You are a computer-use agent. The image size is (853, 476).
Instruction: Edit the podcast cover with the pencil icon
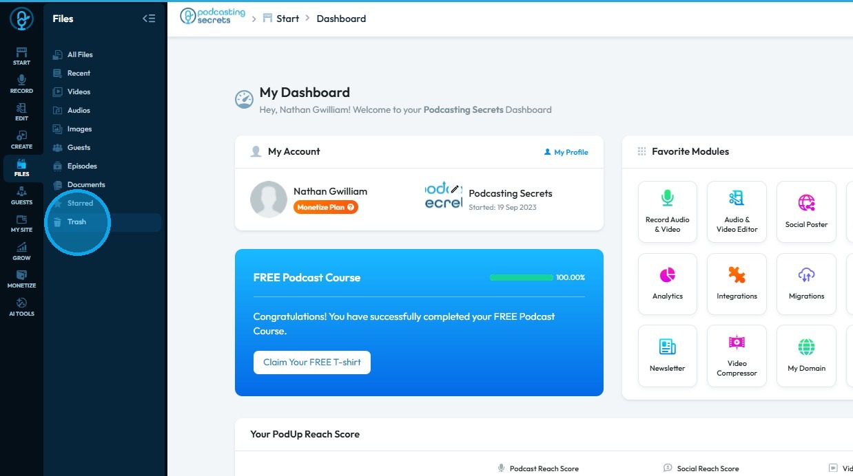[455, 188]
